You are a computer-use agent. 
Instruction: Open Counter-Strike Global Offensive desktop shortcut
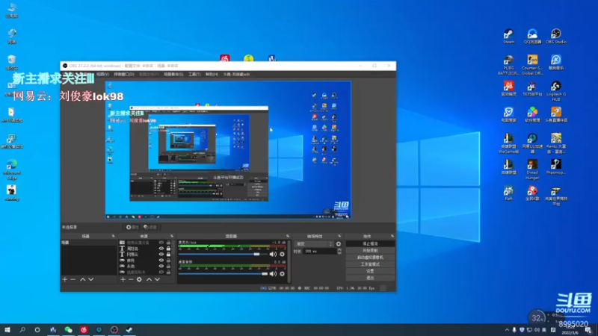532,65
